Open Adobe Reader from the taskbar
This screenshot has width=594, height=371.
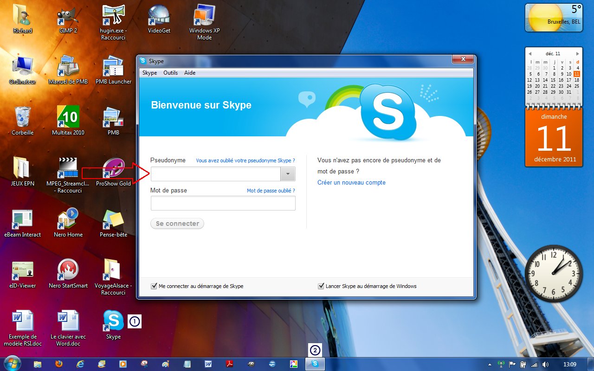pos(229,364)
